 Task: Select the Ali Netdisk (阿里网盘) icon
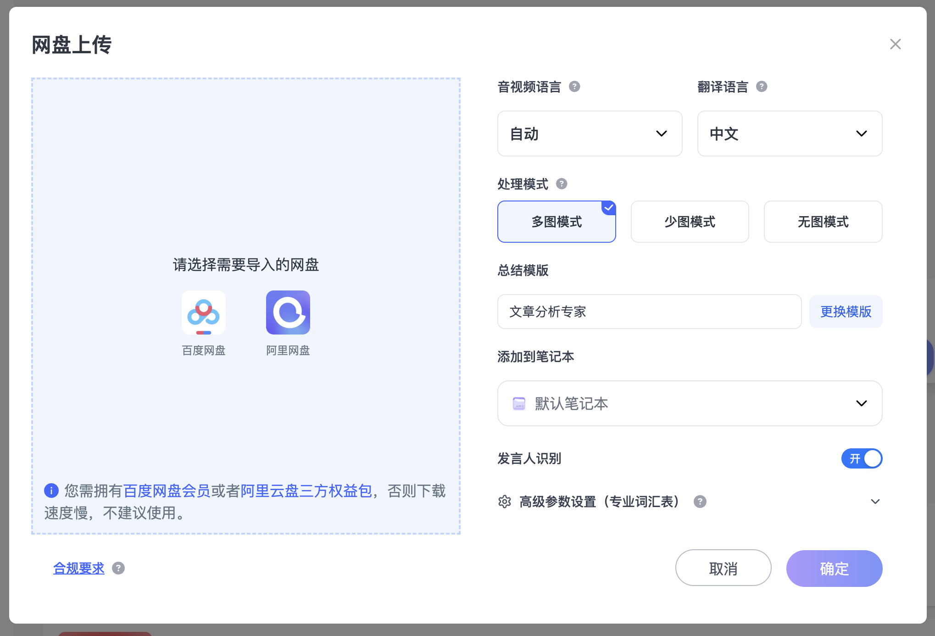click(288, 312)
